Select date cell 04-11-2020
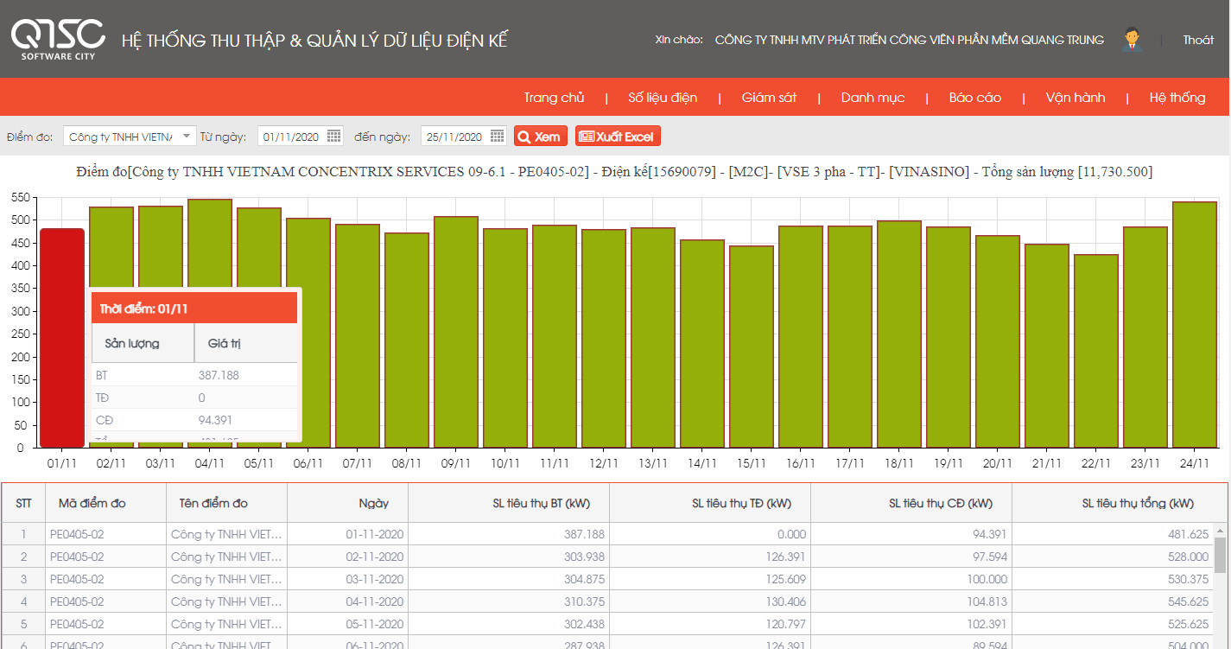The height and width of the screenshot is (649, 1231). click(347, 601)
